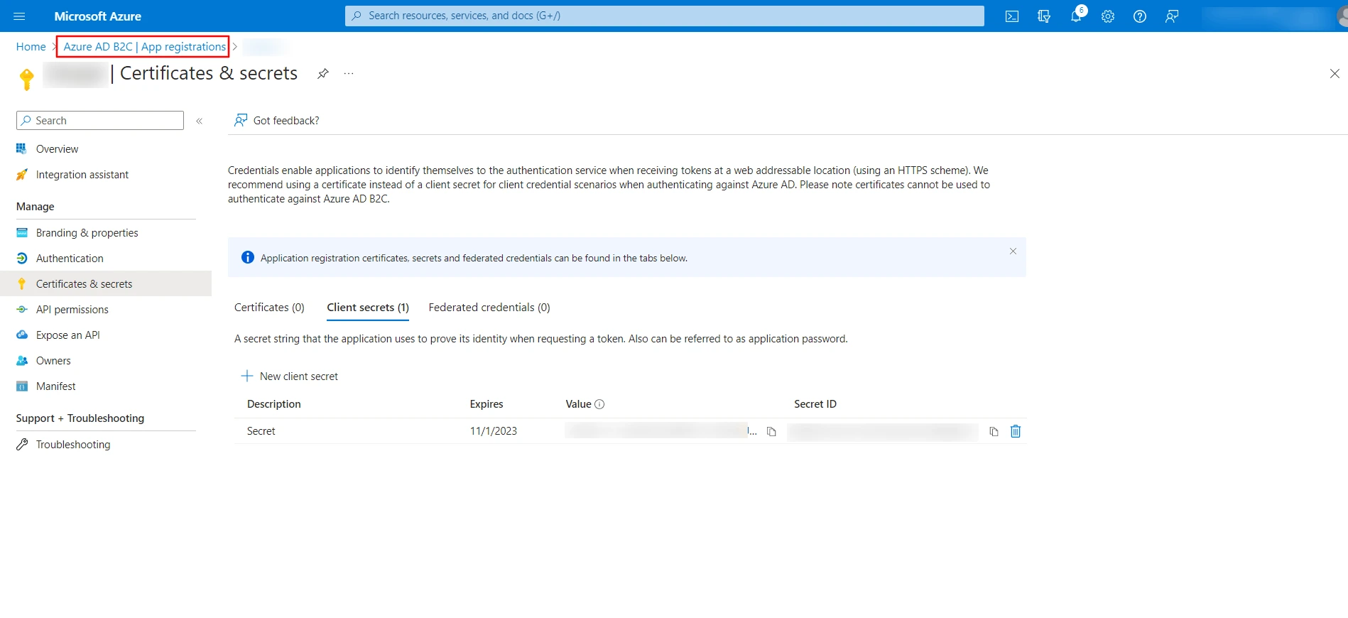Switch to Federated credentials (0) tab
This screenshot has width=1348, height=618.
point(489,308)
